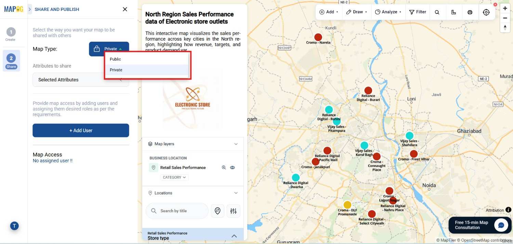This screenshot has width=513, height=244.
Task: Choose Private from the map type list
Action: 147,70
